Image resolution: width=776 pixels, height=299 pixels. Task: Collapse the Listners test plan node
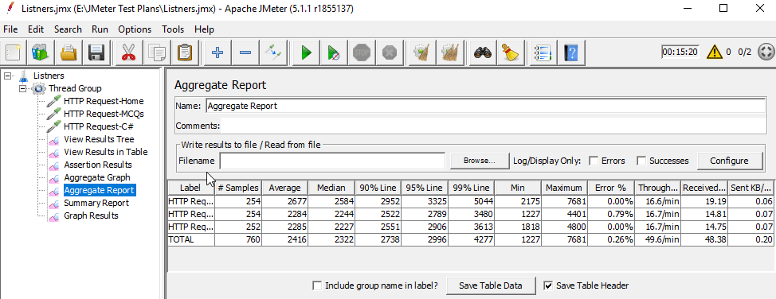pyautogui.click(x=7, y=76)
